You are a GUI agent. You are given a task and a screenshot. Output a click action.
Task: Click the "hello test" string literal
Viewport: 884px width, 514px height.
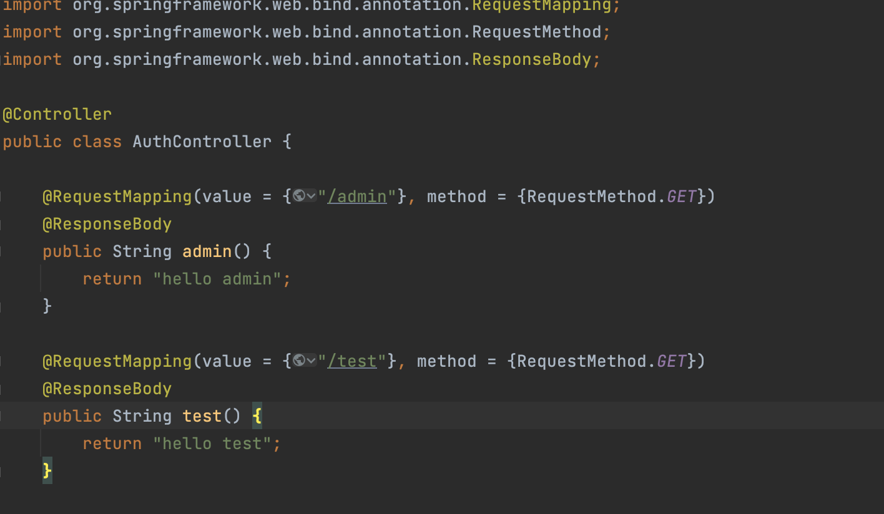(212, 444)
